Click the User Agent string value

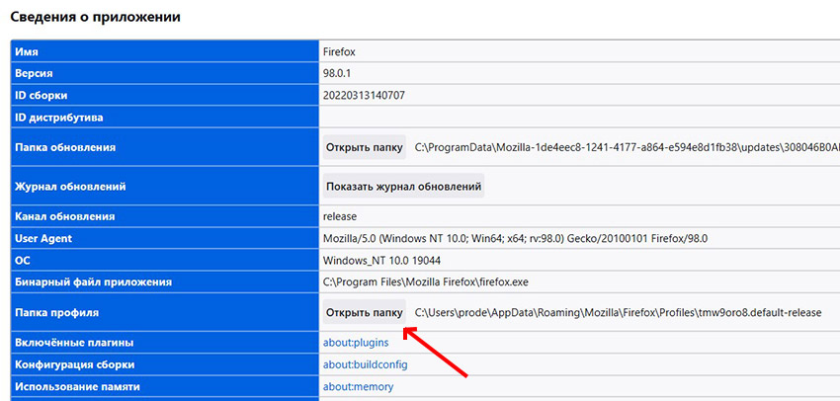coord(515,239)
